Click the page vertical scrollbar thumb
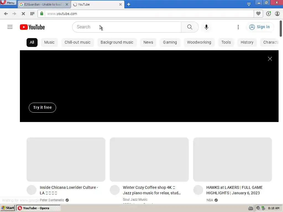Image resolution: width=283 pixels, height=212 pixels. coord(281,28)
